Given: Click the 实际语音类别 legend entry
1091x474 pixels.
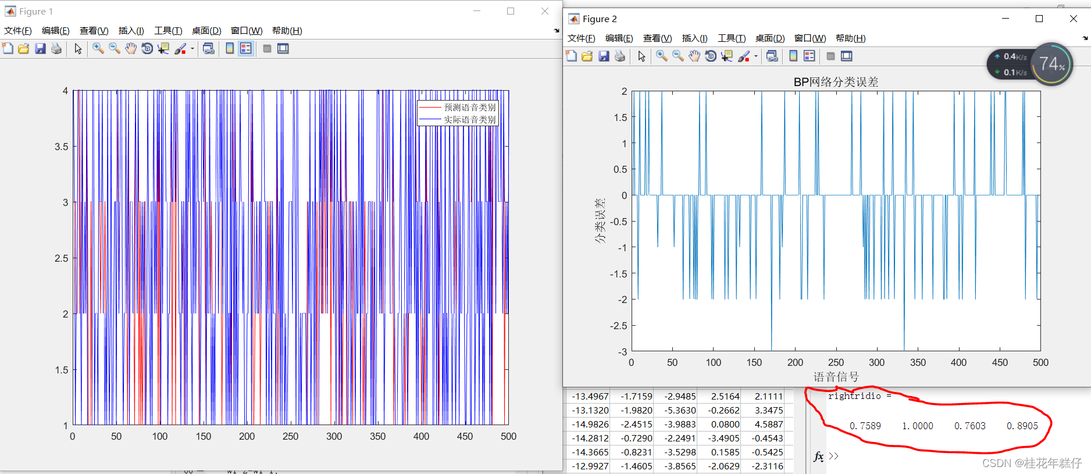Looking at the screenshot, I should click(458, 119).
